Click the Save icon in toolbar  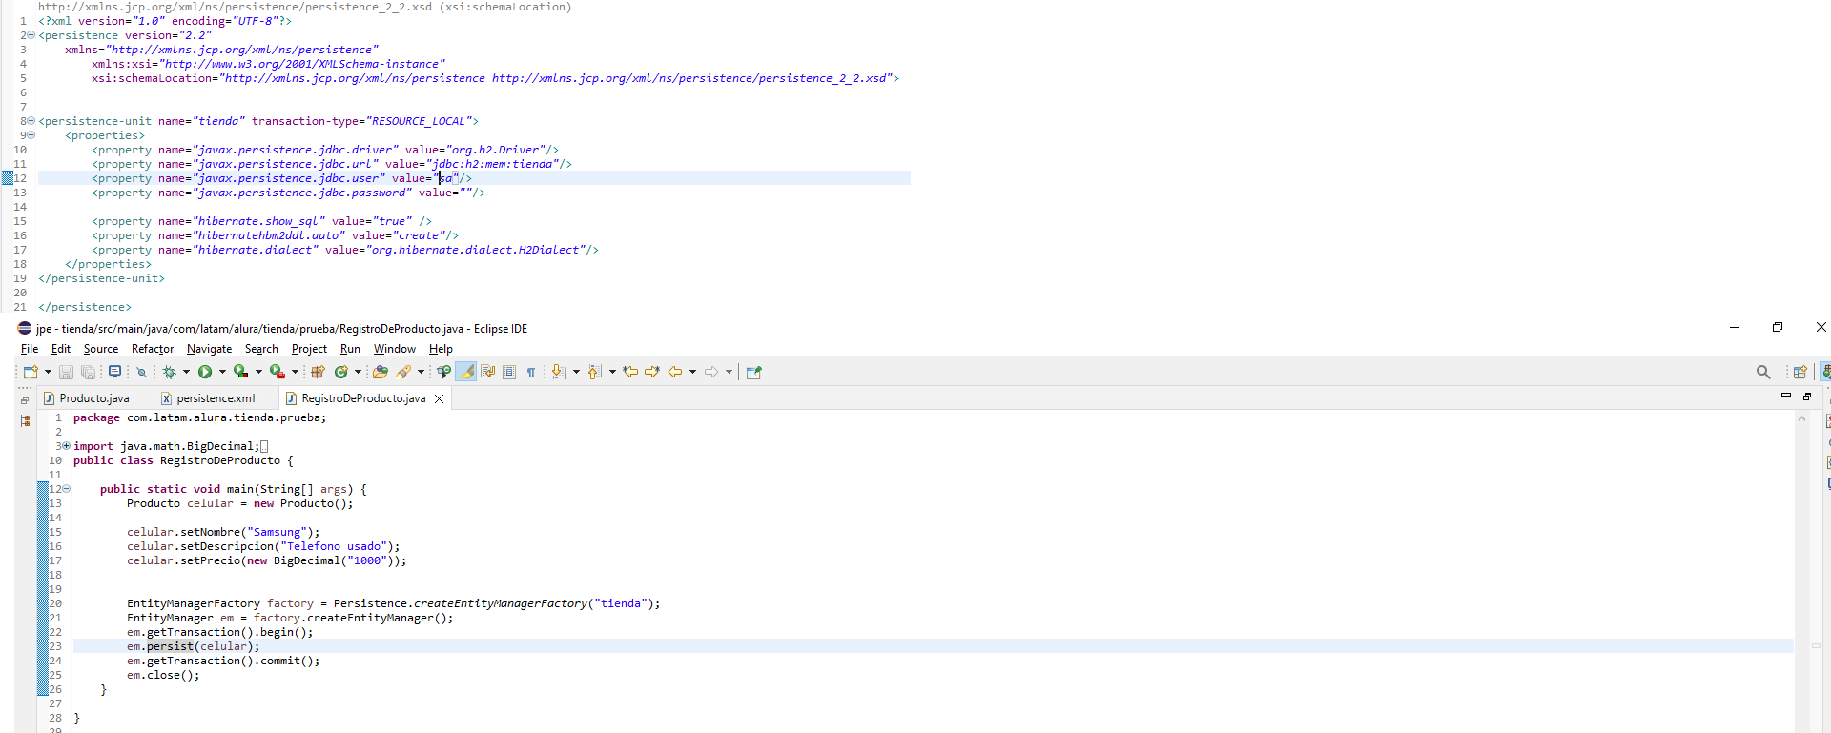tap(66, 372)
